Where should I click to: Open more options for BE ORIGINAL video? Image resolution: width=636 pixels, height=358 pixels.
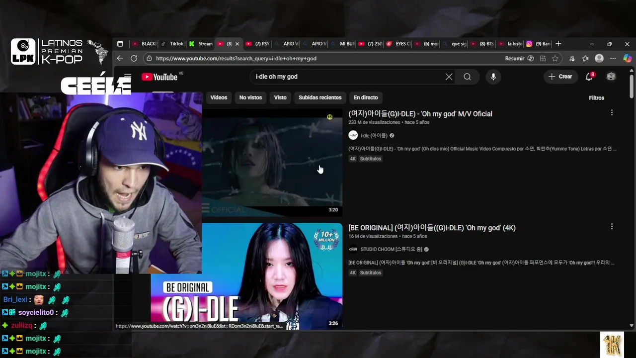612,227
